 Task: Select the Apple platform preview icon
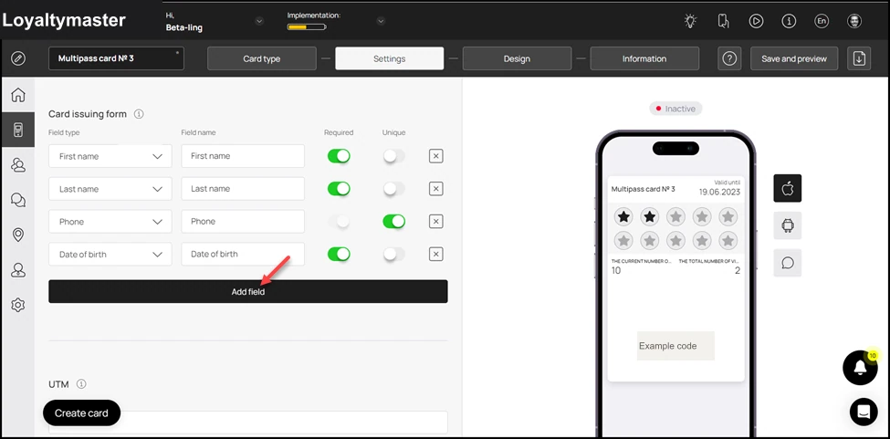787,188
